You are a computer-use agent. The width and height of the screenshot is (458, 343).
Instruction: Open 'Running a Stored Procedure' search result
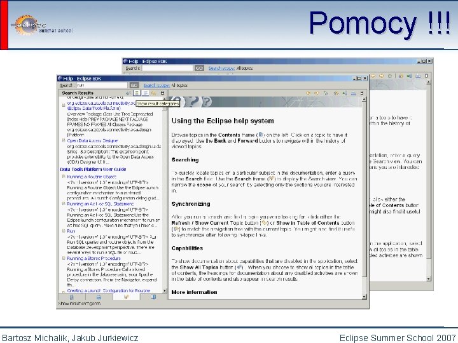point(94,259)
